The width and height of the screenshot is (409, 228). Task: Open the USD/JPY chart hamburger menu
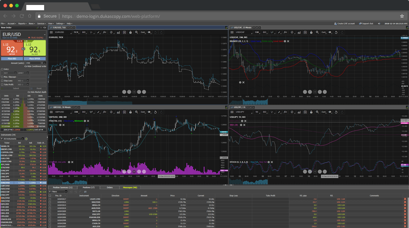point(232,112)
